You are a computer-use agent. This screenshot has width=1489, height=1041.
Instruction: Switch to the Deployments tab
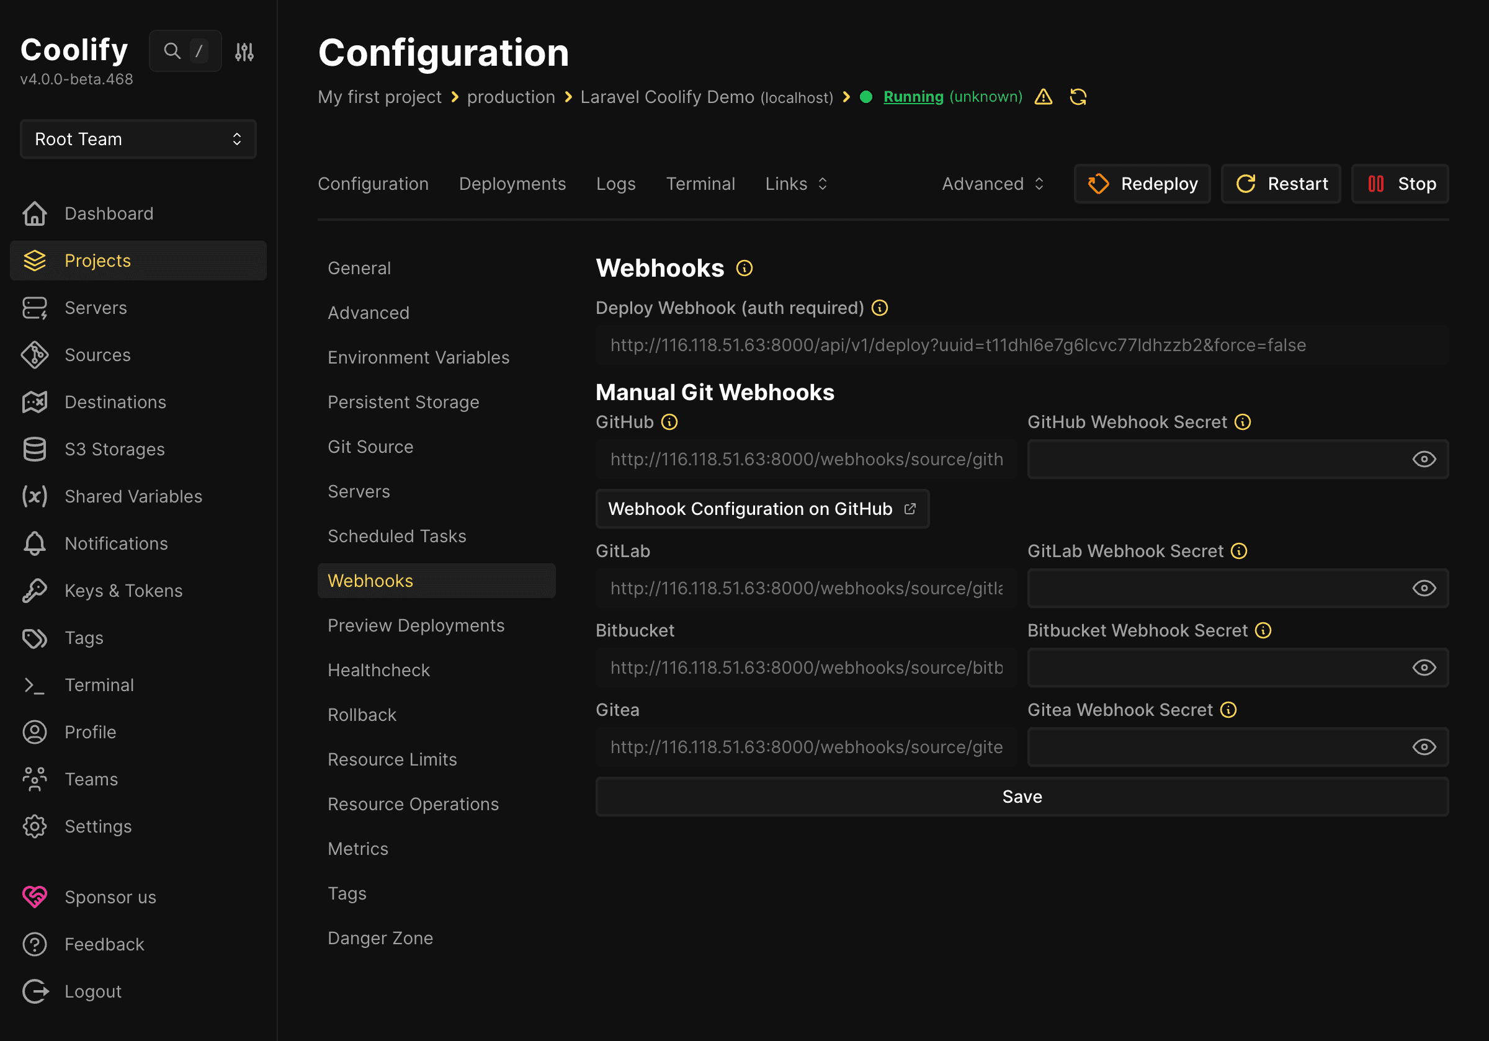click(512, 184)
